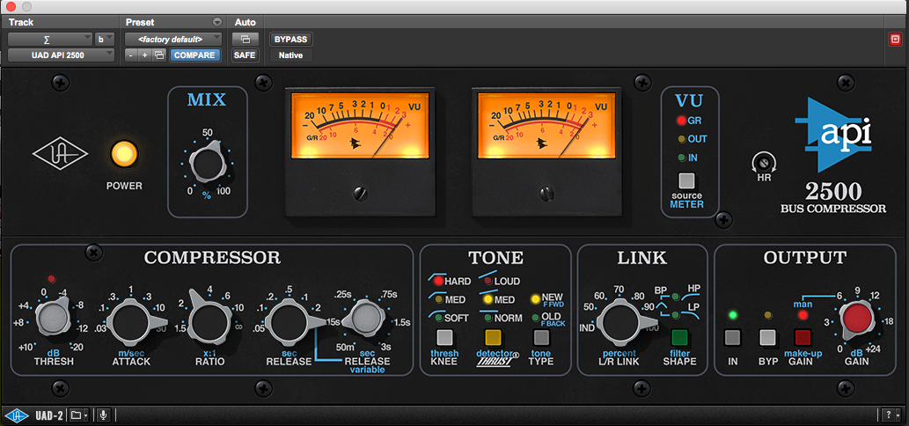
Task: Toggle the output IN button
Action: tap(733, 337)
